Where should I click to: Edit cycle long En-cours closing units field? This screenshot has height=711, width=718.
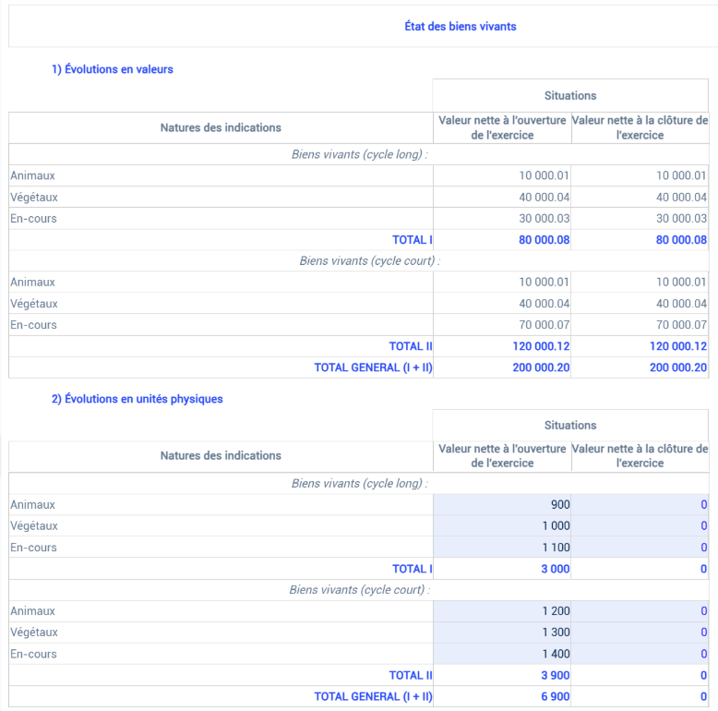click(x=640, y=547)
